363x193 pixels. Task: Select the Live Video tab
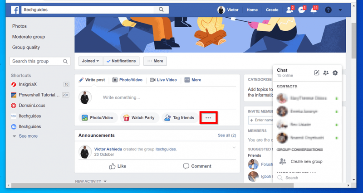pyautogui.click(x=163, y=80)
